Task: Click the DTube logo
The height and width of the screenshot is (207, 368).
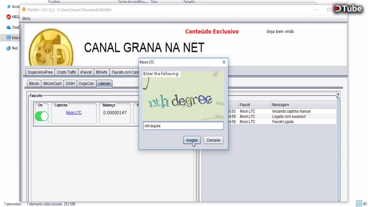Action: 348,9
